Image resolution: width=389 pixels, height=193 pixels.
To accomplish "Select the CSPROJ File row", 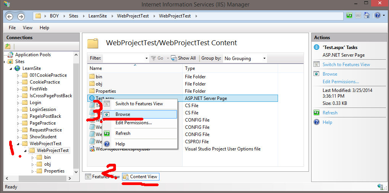I will (183, 142).
